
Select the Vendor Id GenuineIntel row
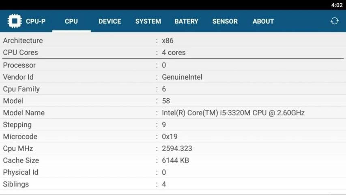pyautogui.click(x=173, y=77)
